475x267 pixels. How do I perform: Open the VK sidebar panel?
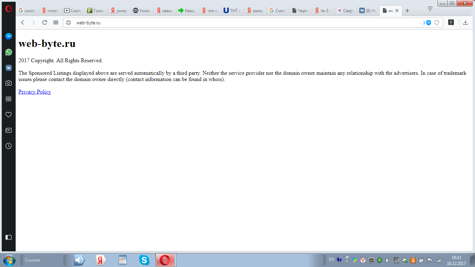[x=9, y=68]
